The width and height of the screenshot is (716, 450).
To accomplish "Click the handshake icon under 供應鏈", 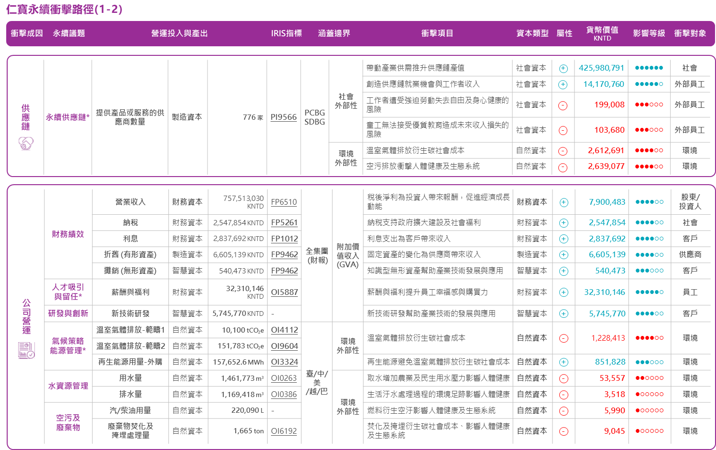I will point(26,143).
